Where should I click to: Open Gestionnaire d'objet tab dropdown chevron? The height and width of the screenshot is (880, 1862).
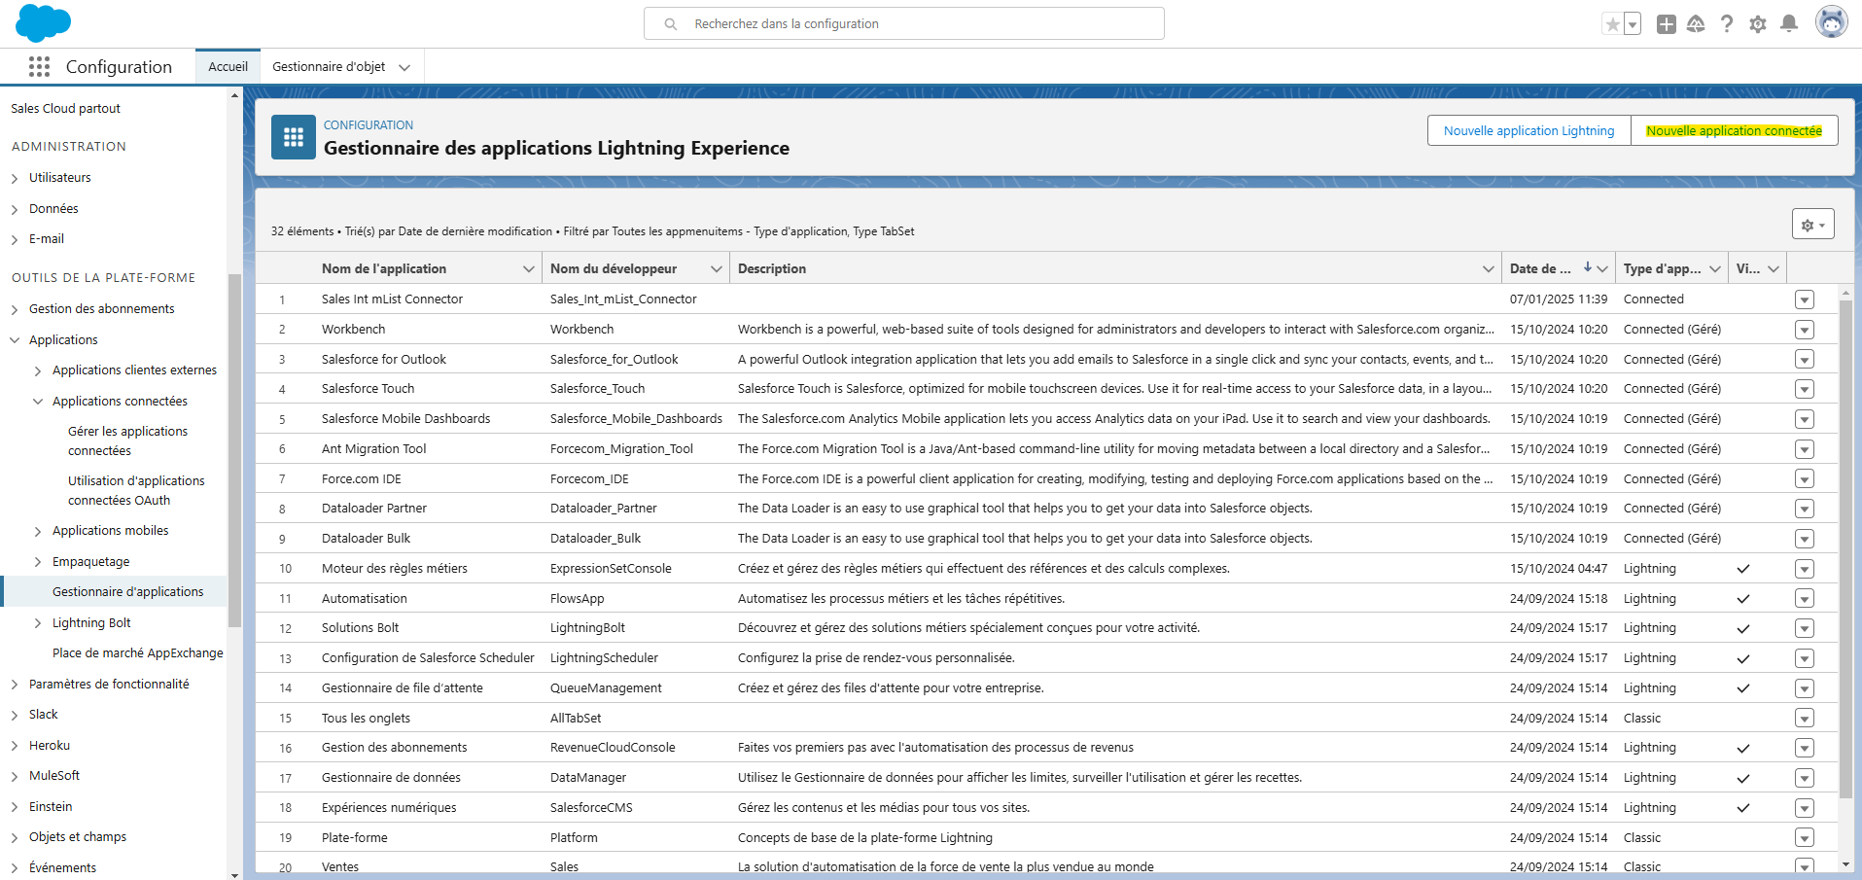(404, 67)
